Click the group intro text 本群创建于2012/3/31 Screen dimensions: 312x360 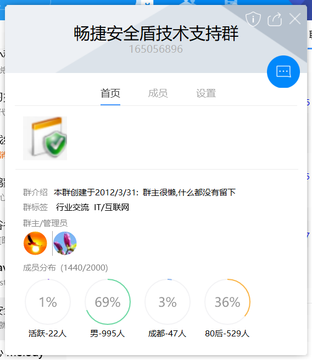(96, 193)
